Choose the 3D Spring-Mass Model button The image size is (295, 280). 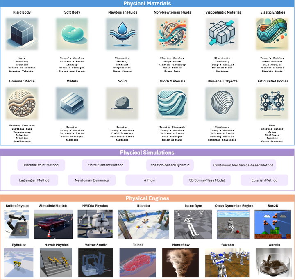(207, 180)
